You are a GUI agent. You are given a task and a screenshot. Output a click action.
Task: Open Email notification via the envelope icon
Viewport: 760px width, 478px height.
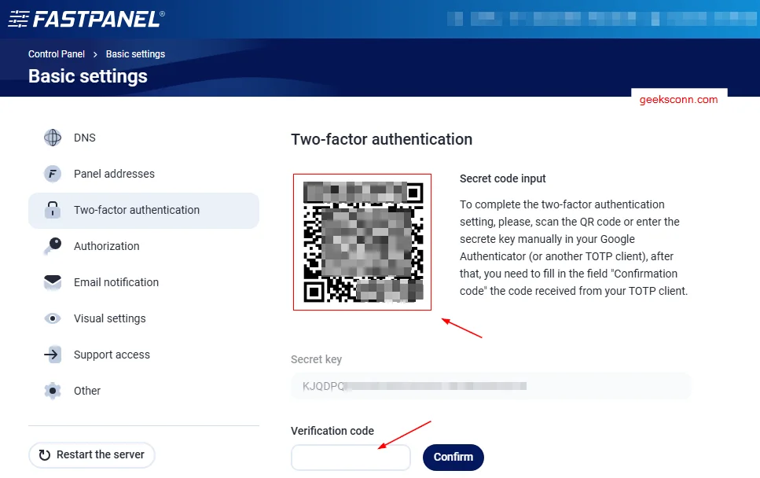[x=52, y=282]
